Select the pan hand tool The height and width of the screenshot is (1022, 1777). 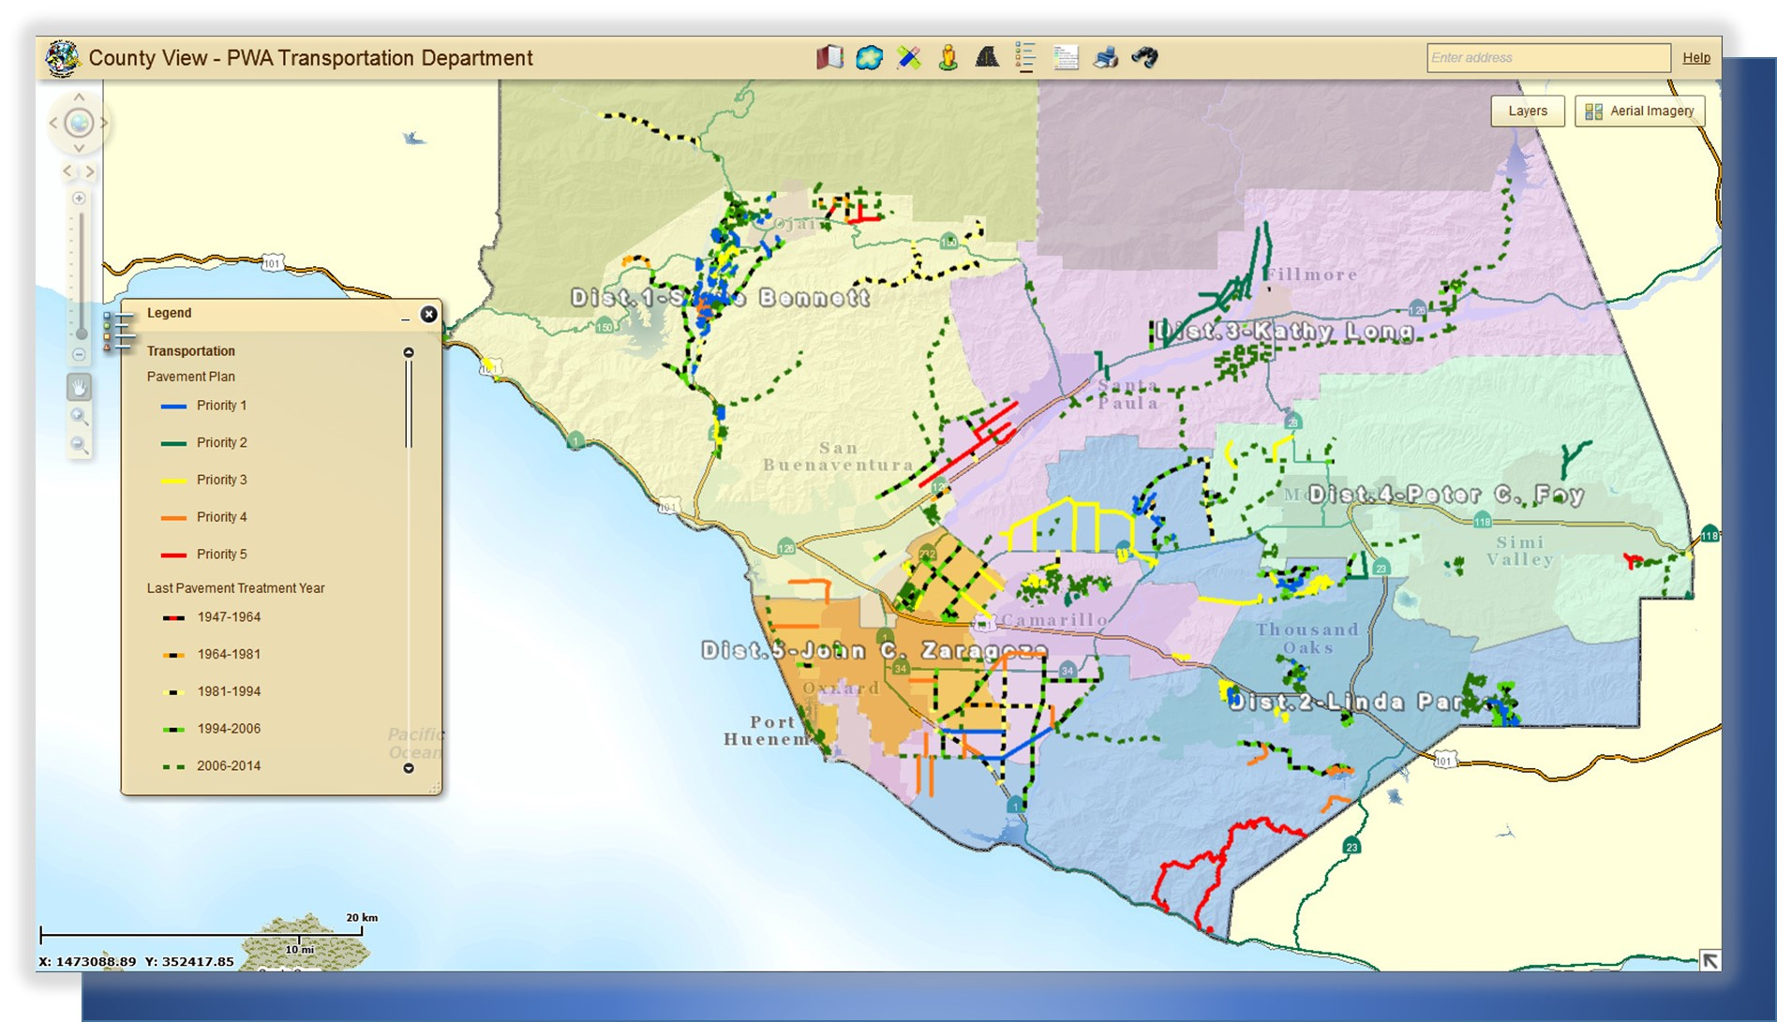coord(79,387)
